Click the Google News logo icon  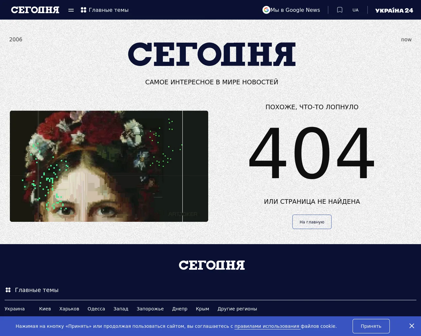(x=266, y=10)
